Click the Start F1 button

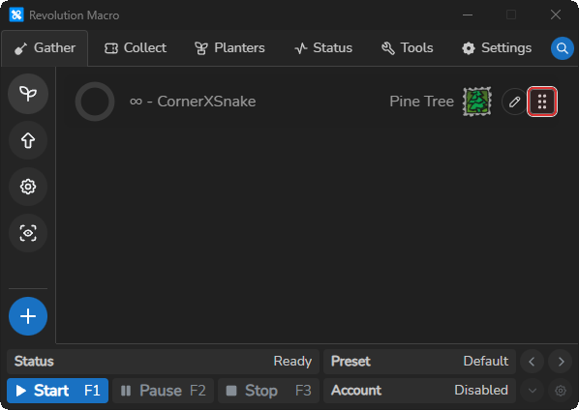(57, 391)
